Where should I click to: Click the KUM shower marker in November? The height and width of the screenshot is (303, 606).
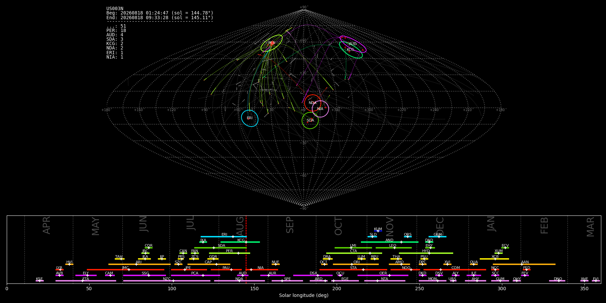(x=378, y=231)
